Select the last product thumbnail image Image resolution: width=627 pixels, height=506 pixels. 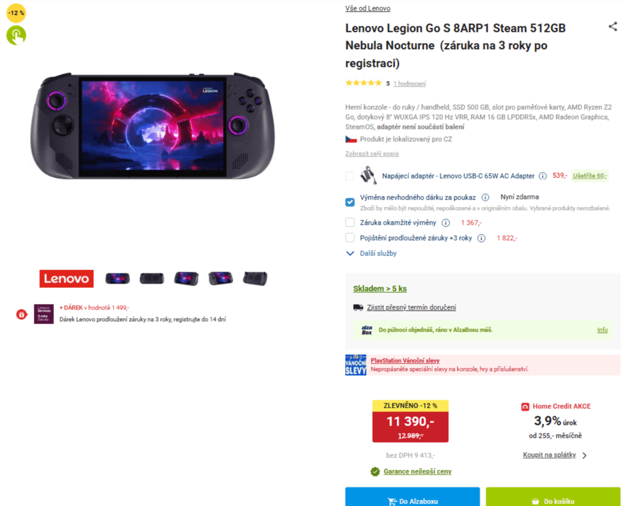coord(255,279)
